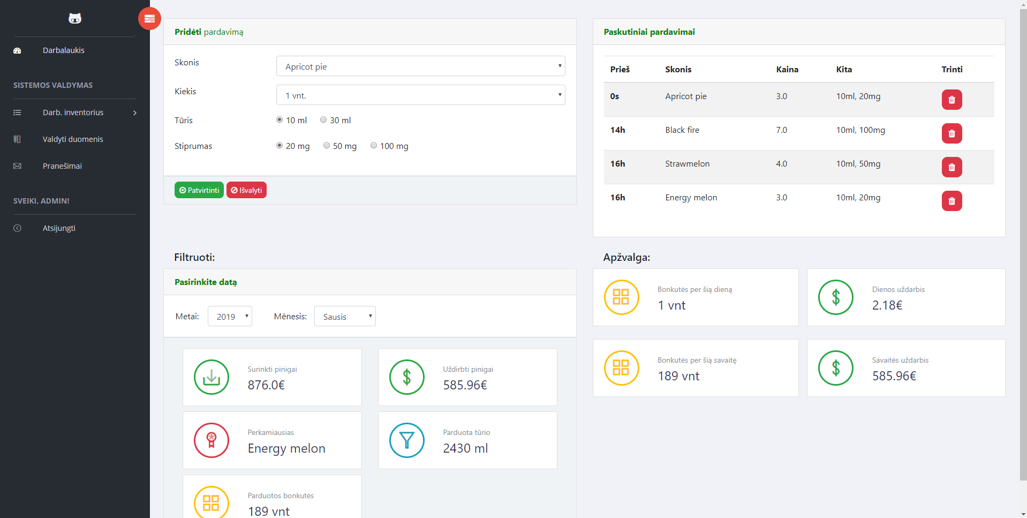The height and width of the screenshot is (518, 1027).
Task: Delete the Apricot pie sale row
Action: point(952,100)
